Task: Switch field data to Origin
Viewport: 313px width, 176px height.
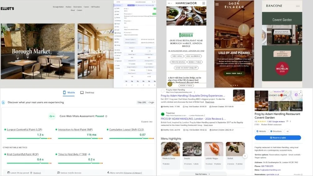Action: [151, 102]
